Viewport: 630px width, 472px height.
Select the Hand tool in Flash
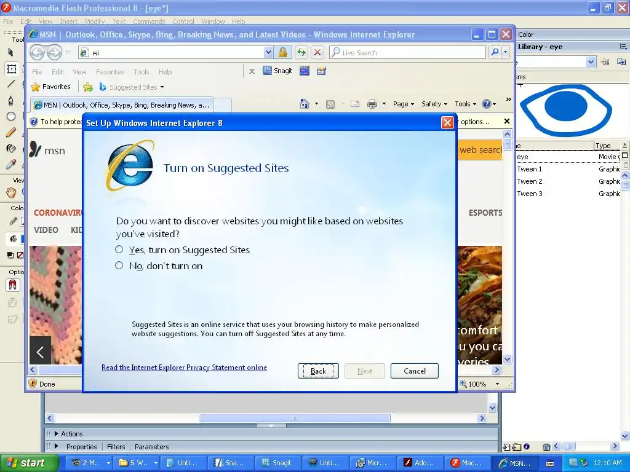[11, 192]
